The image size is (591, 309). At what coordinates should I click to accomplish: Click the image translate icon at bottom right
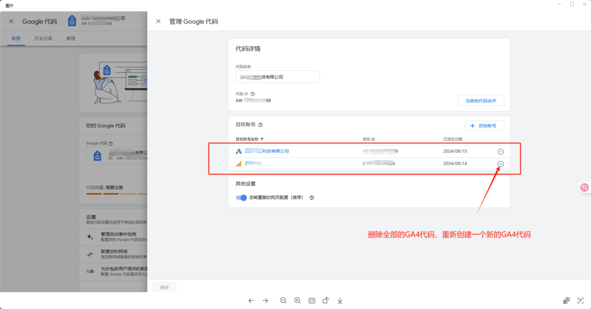tap(566, 300)
